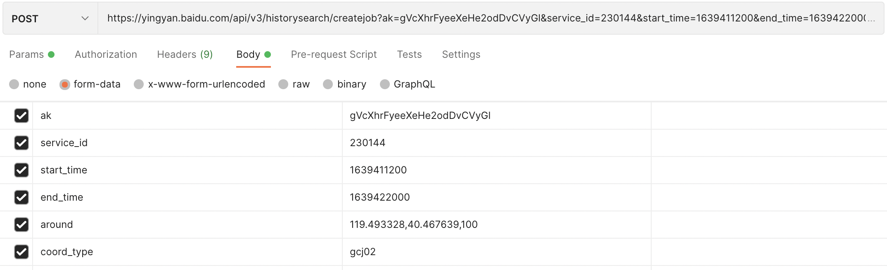
Task: Open the POST method dropdown
Action: pos(50,19)
